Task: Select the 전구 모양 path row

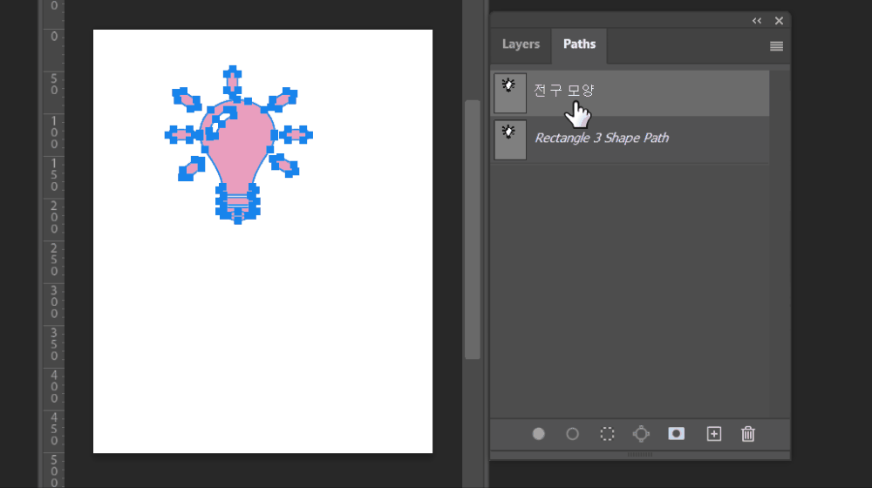Action: pos(630,93)
